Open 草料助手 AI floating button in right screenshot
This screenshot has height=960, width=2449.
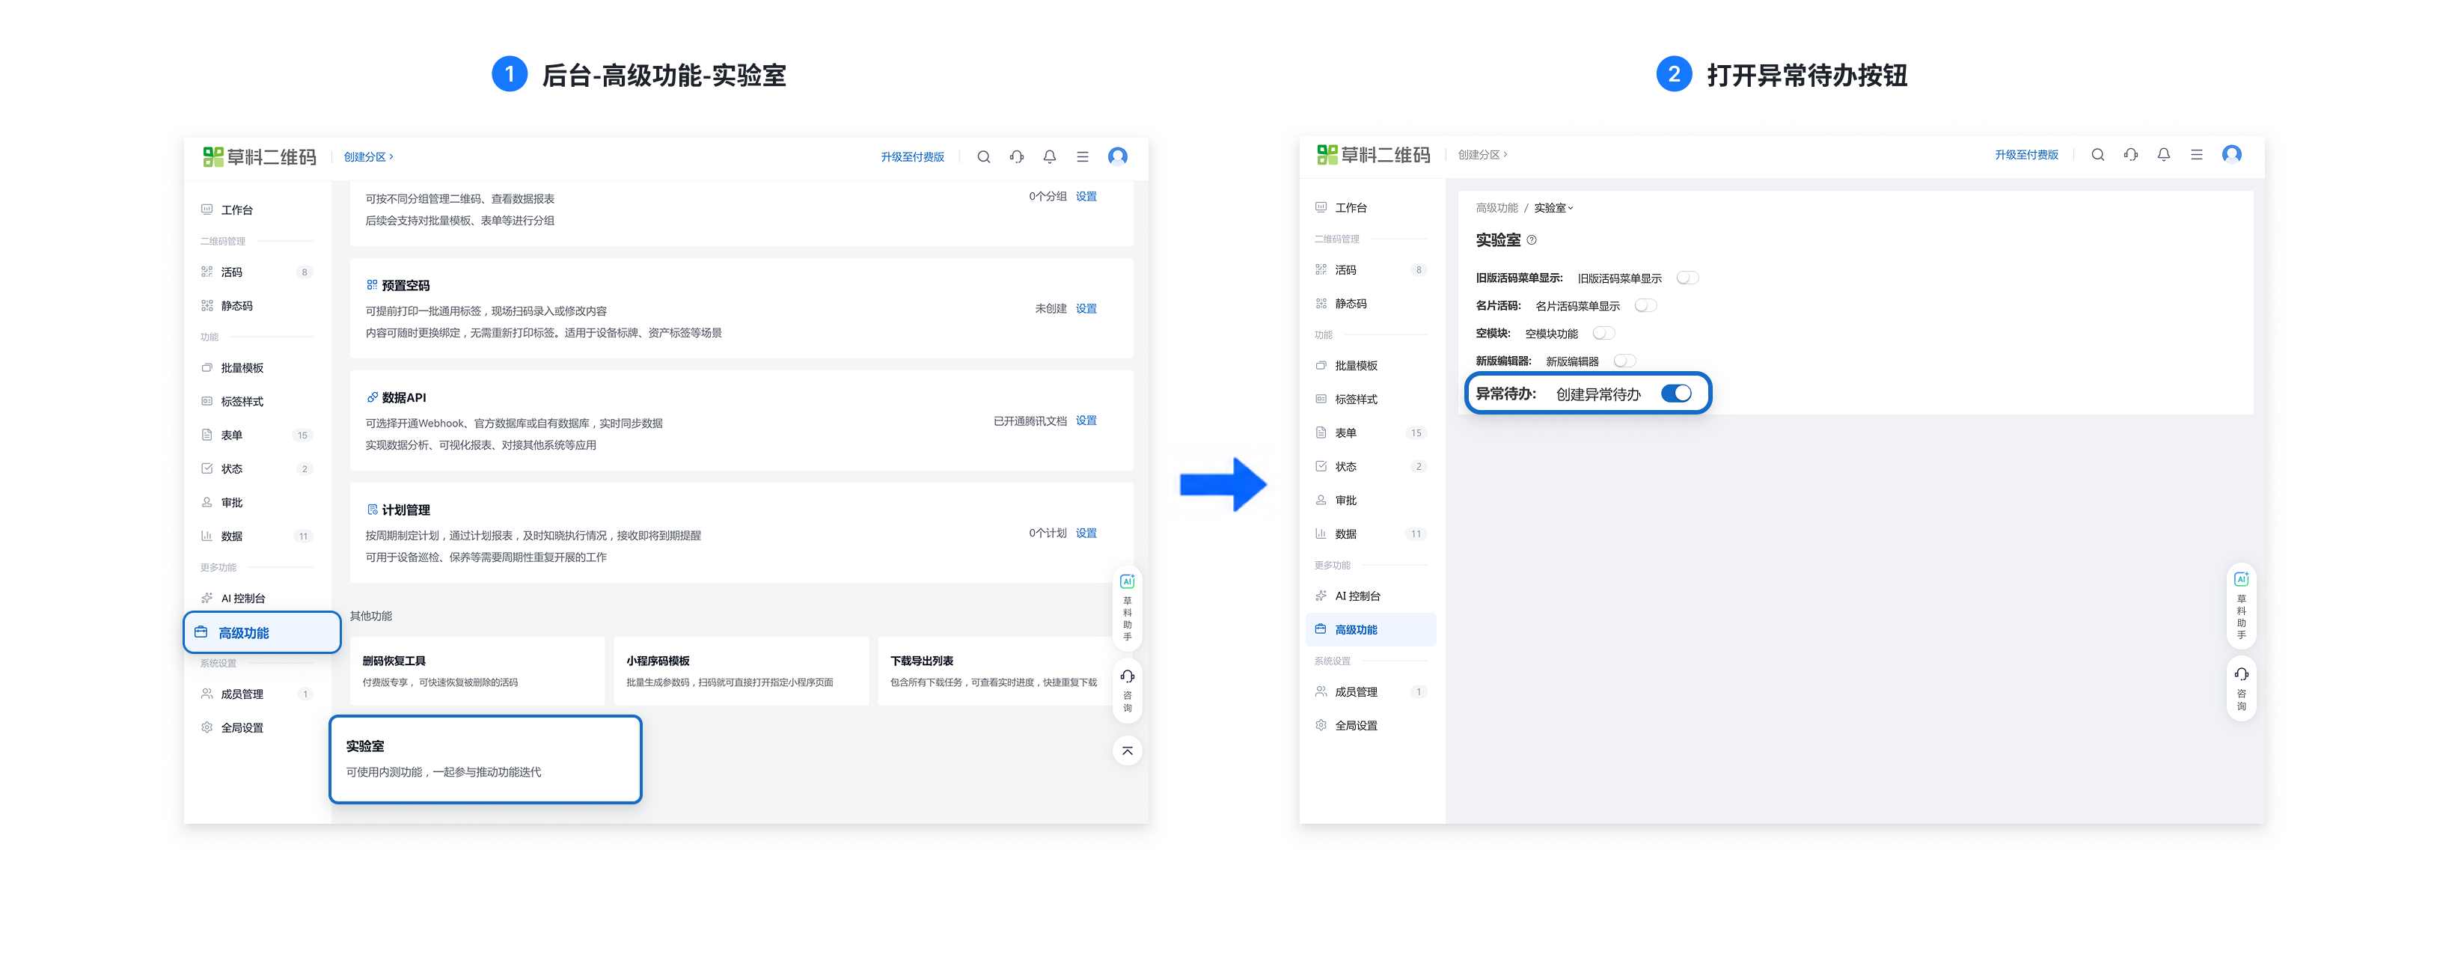2241,605
